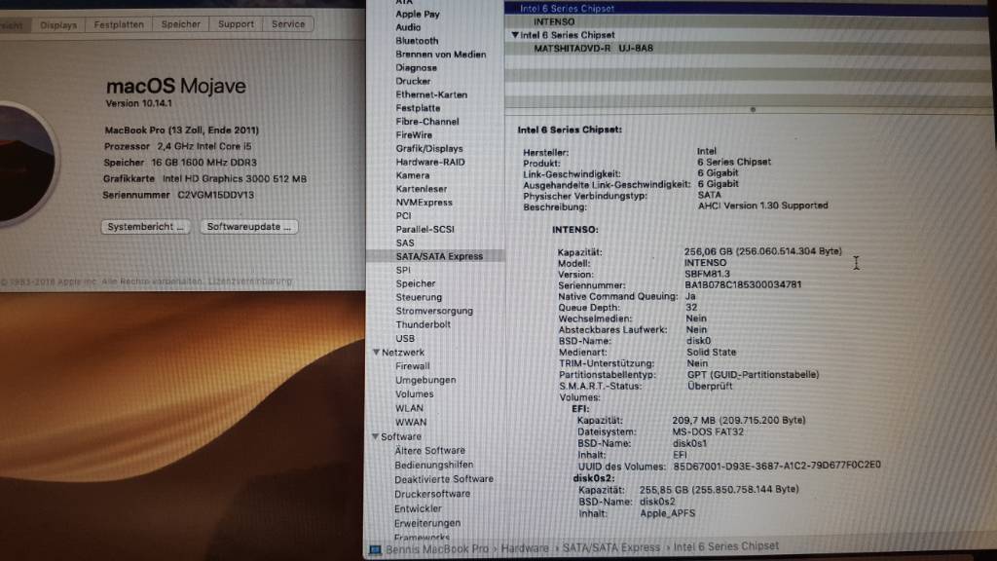Select Diagnose in the sidebar
The width and height of the screenshot is (997, 561).
tap(416, 68)
